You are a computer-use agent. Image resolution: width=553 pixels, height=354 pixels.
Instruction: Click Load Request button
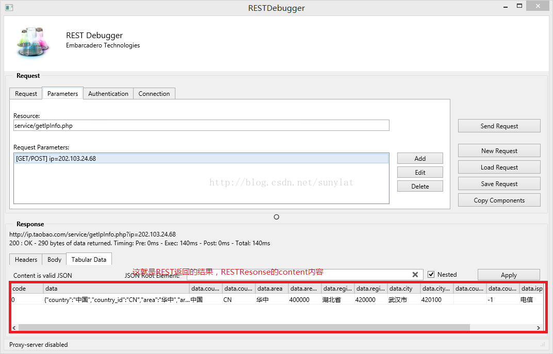coord(499,167)
